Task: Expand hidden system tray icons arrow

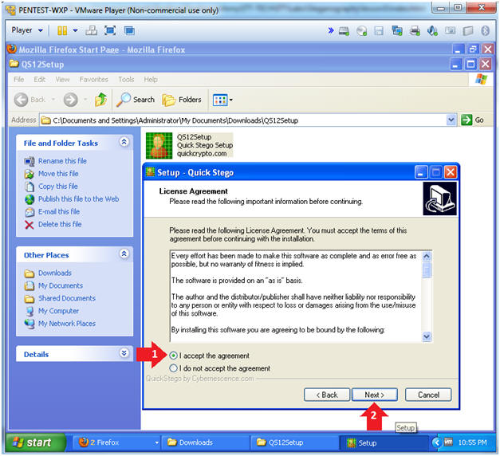Action: click(x=436, y=442)
